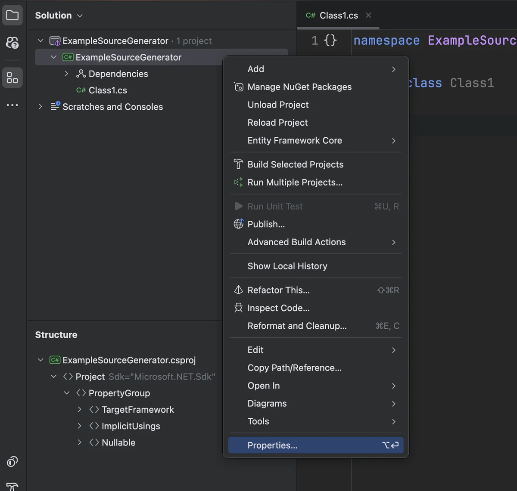This screenshot has height=491, width=517.
Task: Click the hammer icon beside Build Selected Projects
Action: click(x=239, y=164)
